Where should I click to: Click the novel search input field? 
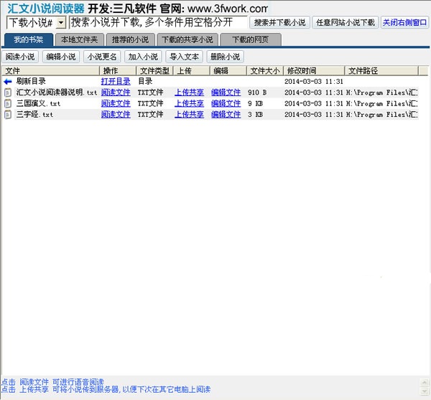(158, 22)
